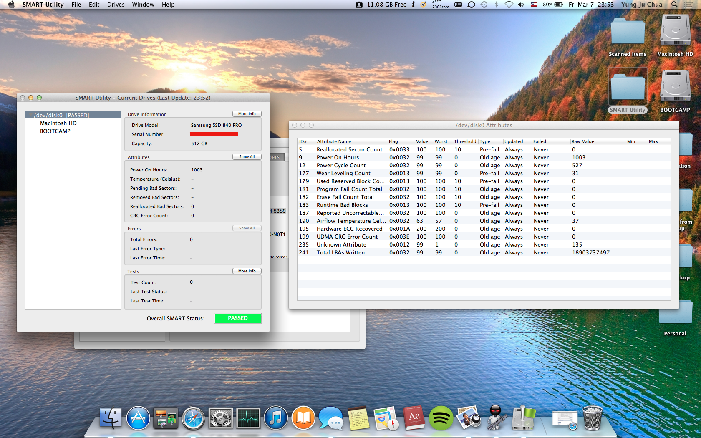The width and height of the screenshot is (701, 438).
Task: Select Macintosh HD volume in drive list
Action: [58, 123]
